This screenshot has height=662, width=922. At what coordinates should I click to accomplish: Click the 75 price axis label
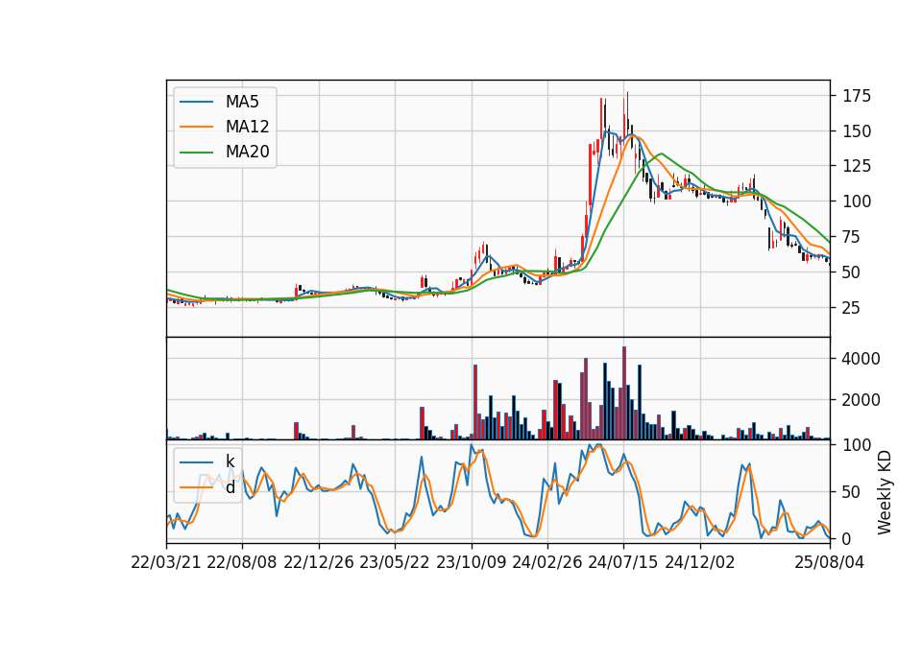pyautogui.click(x=852, y=237)
